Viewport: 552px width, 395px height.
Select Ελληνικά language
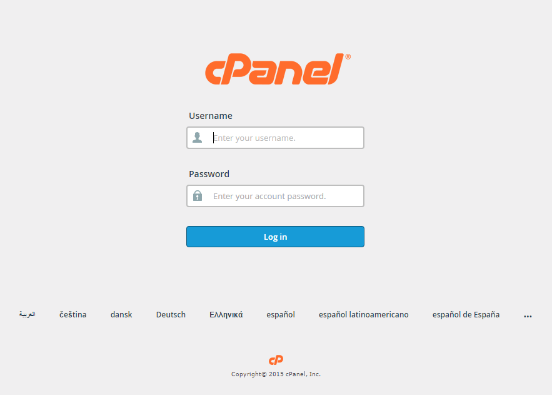[x=226, y=314]
